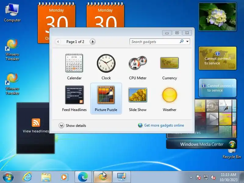The height and width of the screenshot is (183, 244).
Task: Open the lower Winaero Tweaker shortcut
Action: (x=12, y=84)
